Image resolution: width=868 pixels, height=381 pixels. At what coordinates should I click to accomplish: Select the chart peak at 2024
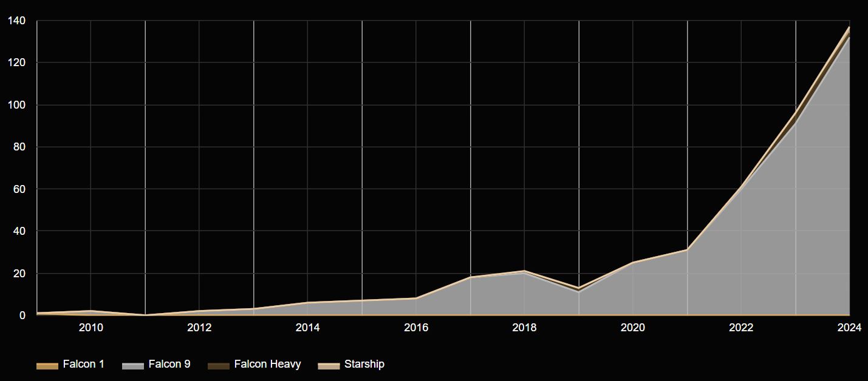coord(849,27)
